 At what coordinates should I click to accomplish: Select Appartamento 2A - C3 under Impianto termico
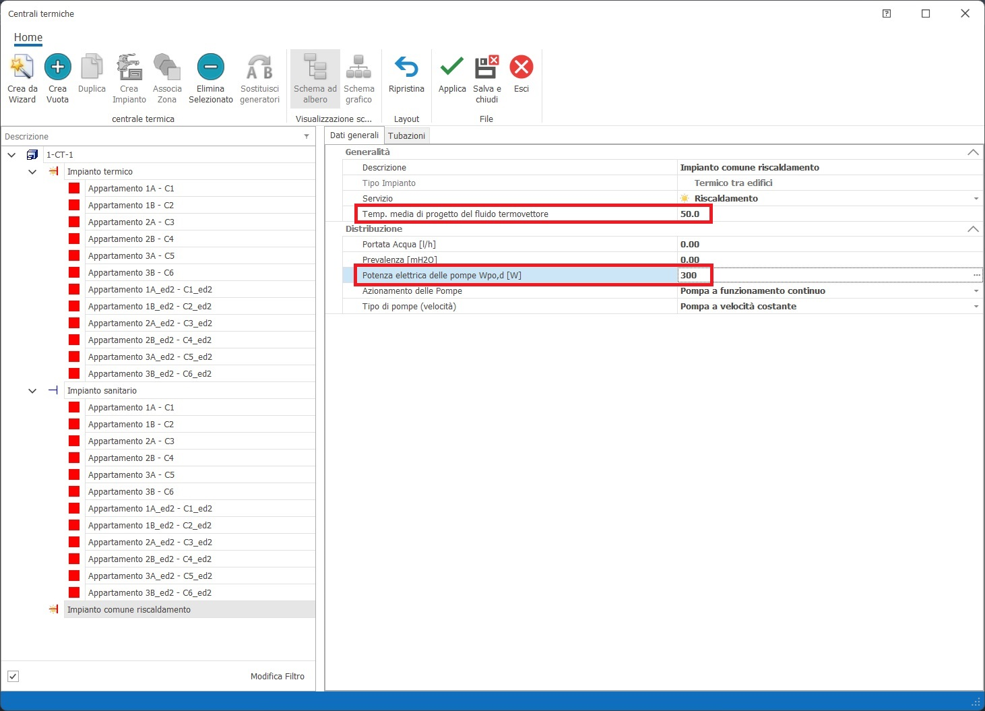pos(131,222)
